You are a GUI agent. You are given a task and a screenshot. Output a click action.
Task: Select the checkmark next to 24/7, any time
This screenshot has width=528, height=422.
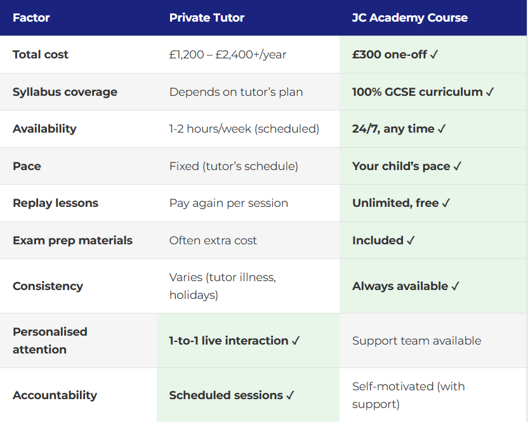(442, 129)
